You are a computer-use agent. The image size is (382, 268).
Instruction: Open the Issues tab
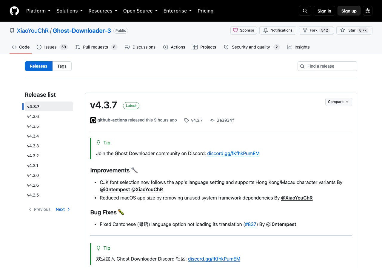pyautogui.click(x=52, y=47)
